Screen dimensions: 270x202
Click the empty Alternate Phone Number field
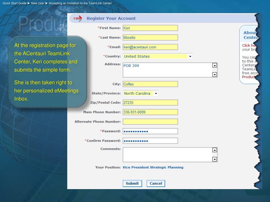150,122
